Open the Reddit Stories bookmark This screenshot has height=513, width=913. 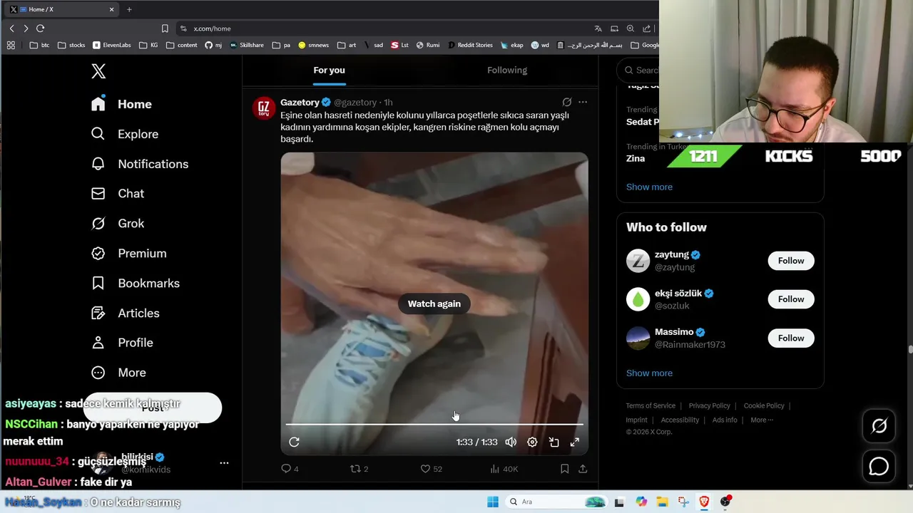click(470, 45)
